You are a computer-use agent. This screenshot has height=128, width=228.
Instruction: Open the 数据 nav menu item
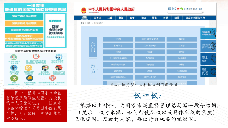coord(166,18)
